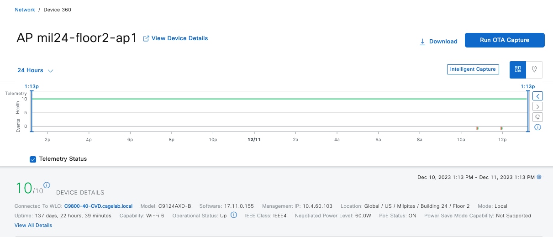
Task: Click the event marker near 12p
Action: point(501,128)
